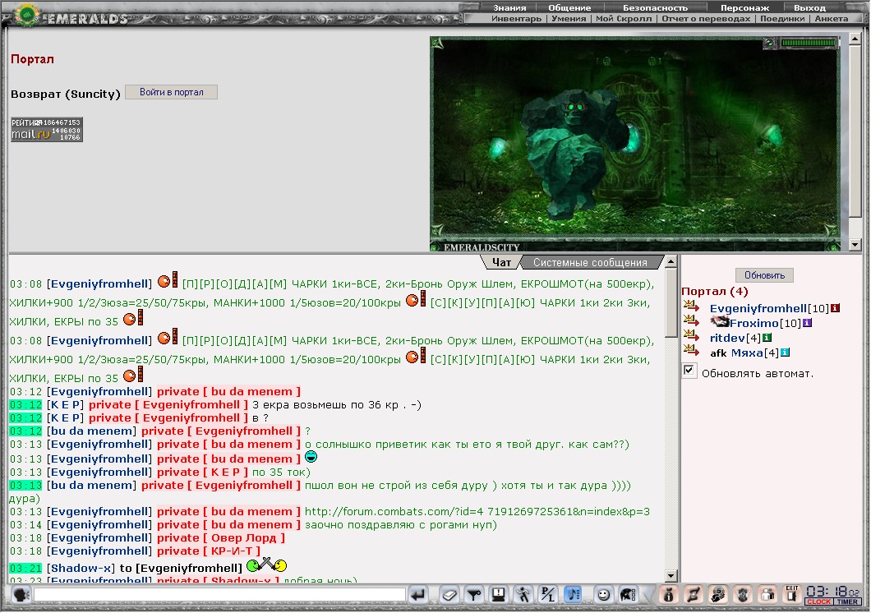This screenshot has width=871, height=613.
Task: Click the chat message input field
Action: pyautogui.click(x=219, y=595)
